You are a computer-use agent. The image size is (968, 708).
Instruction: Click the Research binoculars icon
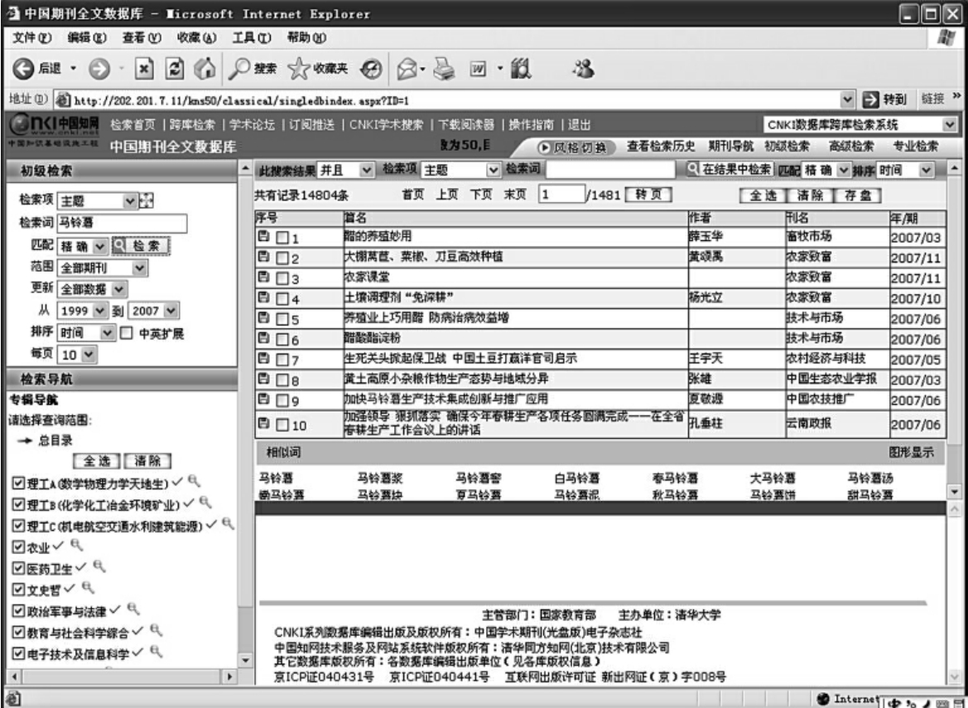coord(521,69)
